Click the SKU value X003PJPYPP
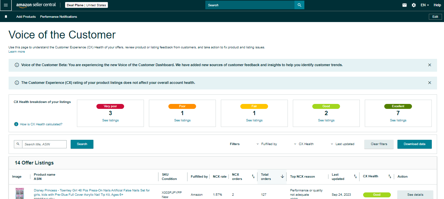This screenshot has height=199, width=444. [172, 192]
